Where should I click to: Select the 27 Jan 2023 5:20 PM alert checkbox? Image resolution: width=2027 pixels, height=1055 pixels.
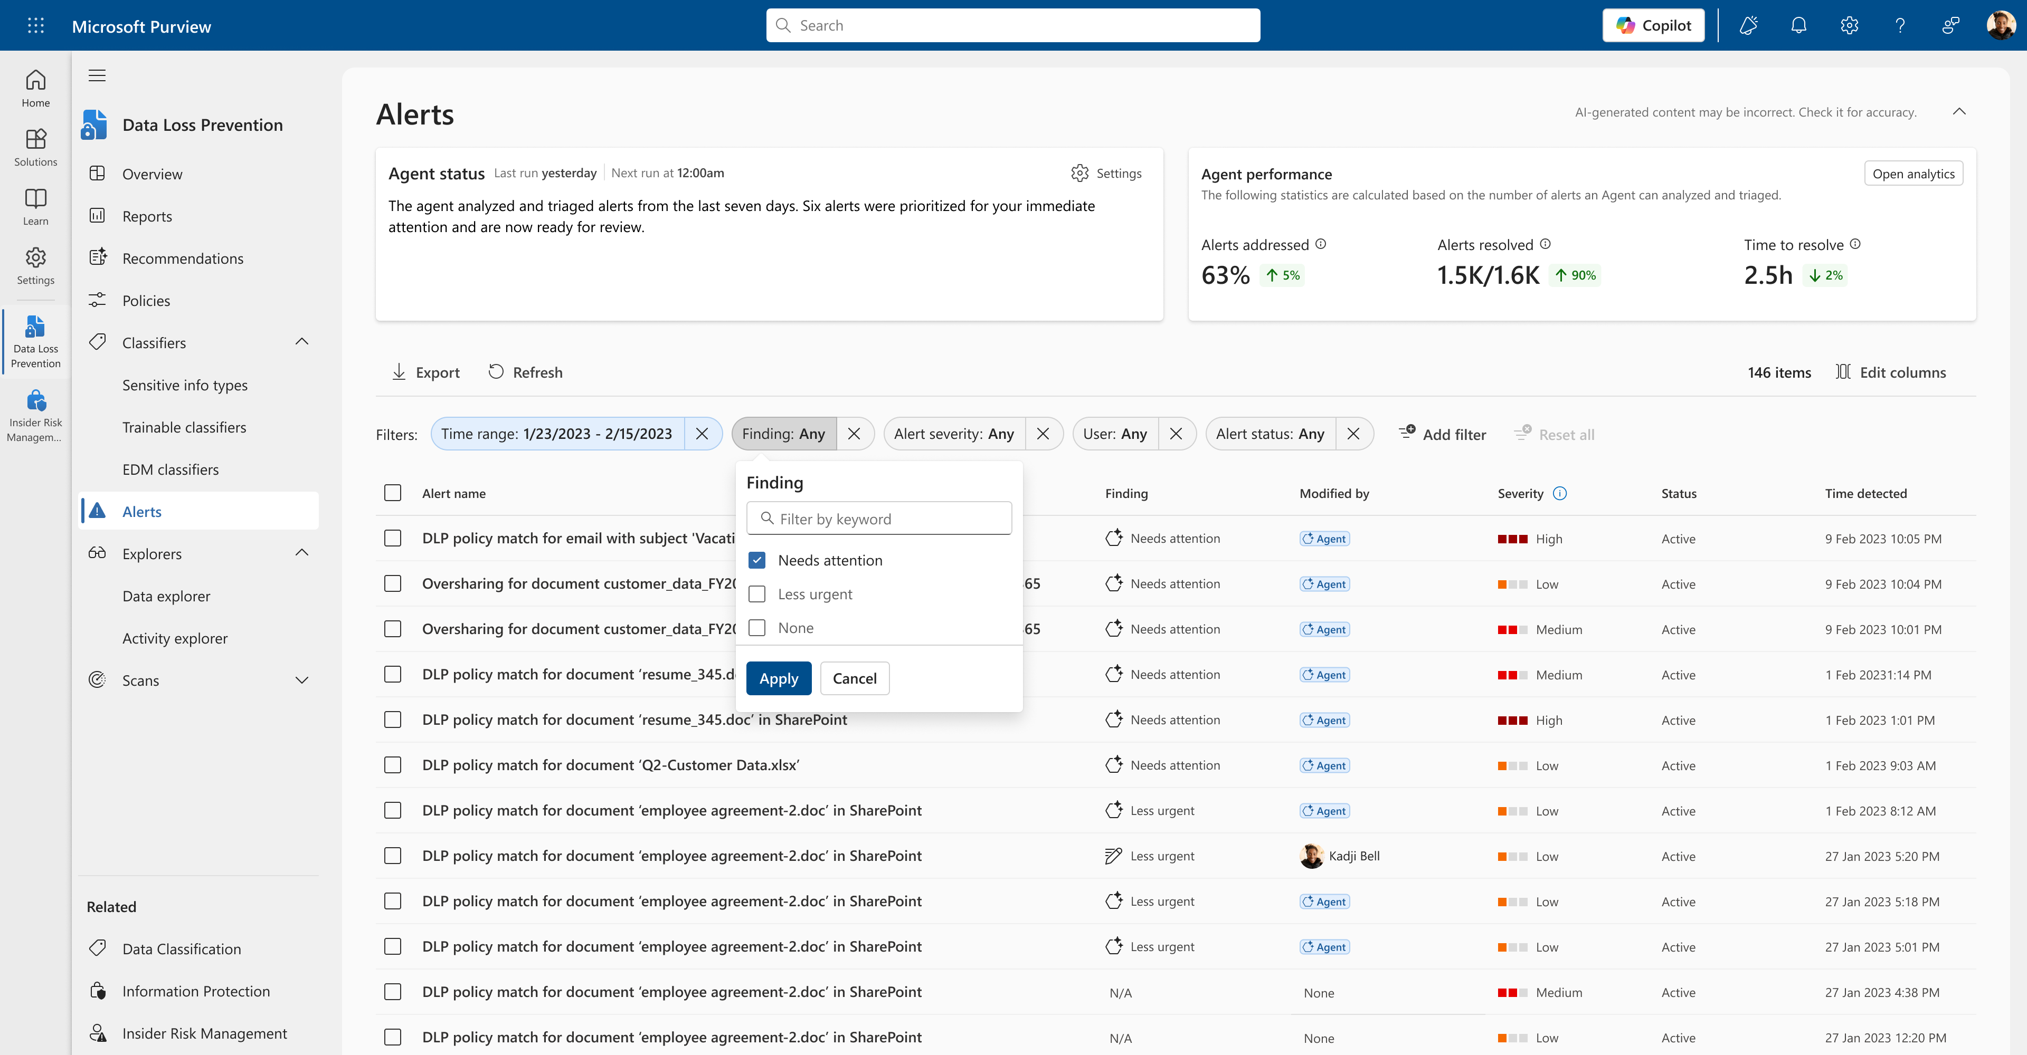pos(393,856)
